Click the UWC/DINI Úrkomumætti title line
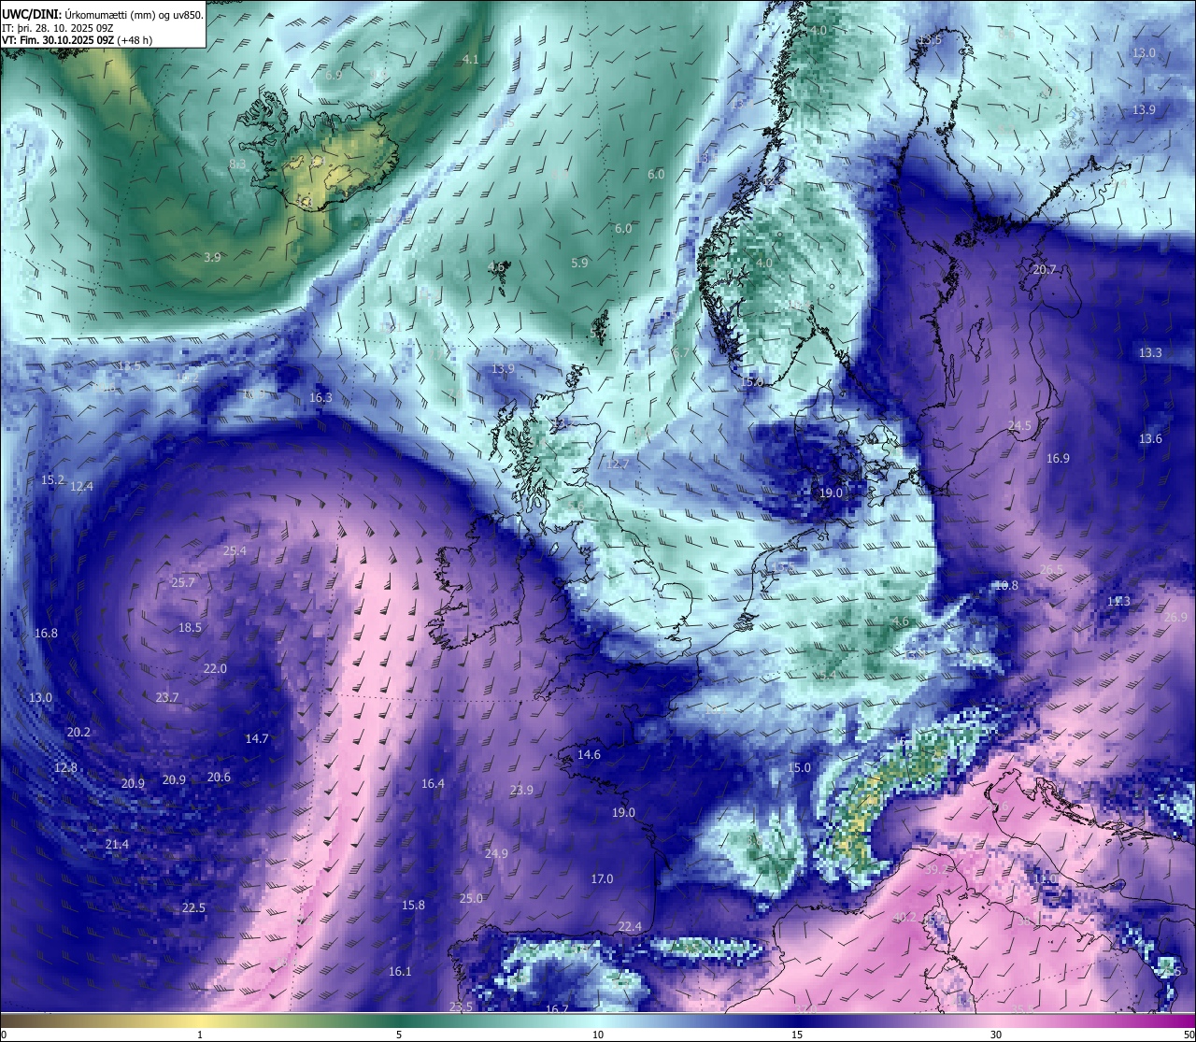 tap(102, 14)
